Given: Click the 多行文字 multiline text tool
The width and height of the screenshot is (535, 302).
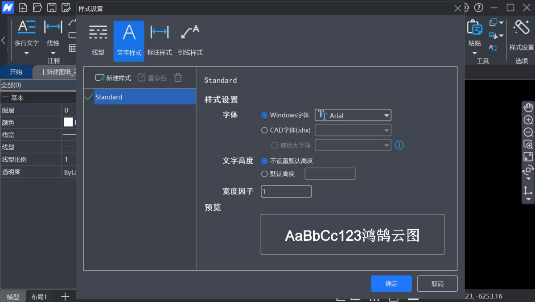Looking at the screenshot, I should 26,28.
